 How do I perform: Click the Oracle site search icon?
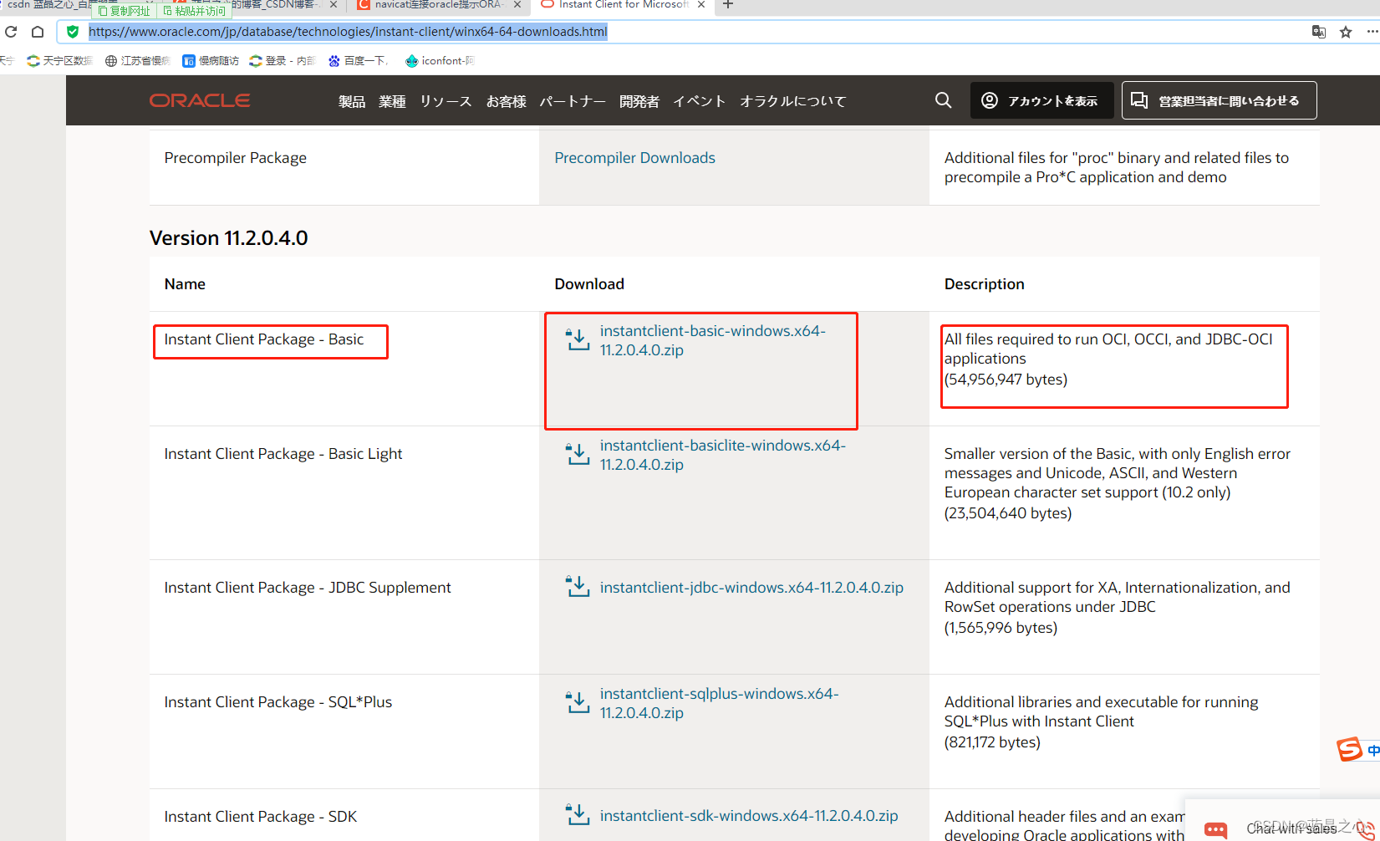pos(944,100)
